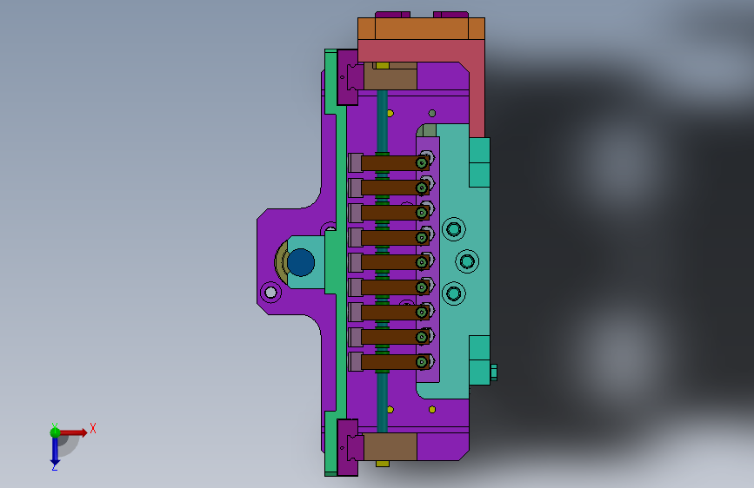Select the orange block on top of the assembly
The image size is (754, 488).
421,29
